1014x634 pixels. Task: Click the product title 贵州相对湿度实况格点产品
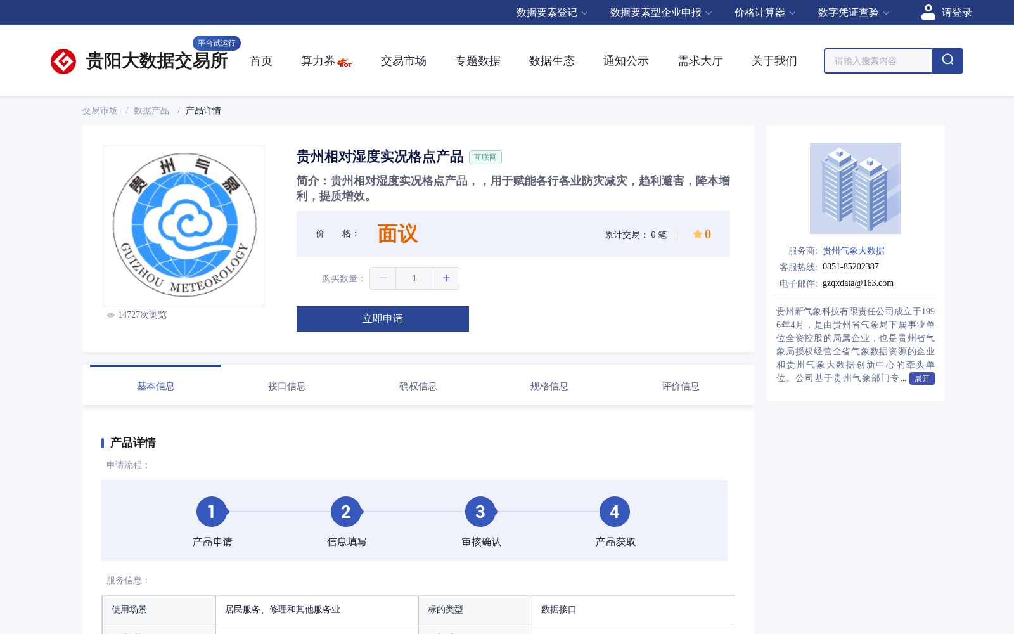pyautogui.click(x=380, y=157)
